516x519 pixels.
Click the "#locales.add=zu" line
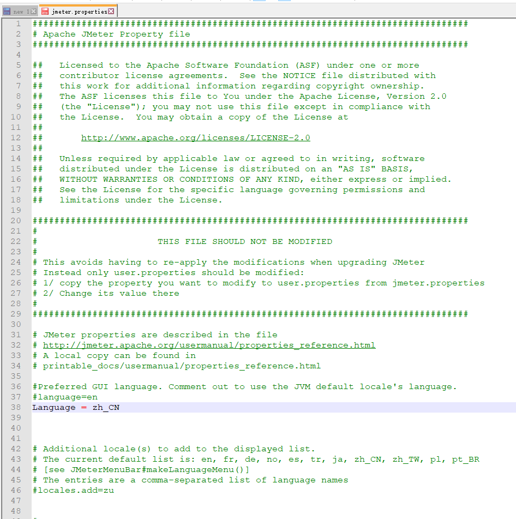coord(74,490)
